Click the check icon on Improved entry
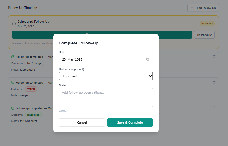Image resolution: width=228 pixels, height=146 pixels. [x=13, y=108]
